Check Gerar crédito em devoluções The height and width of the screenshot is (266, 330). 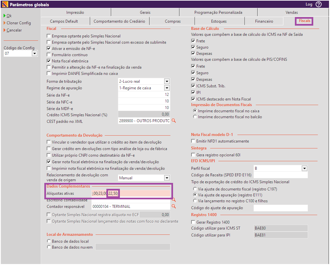pos(49,148)
